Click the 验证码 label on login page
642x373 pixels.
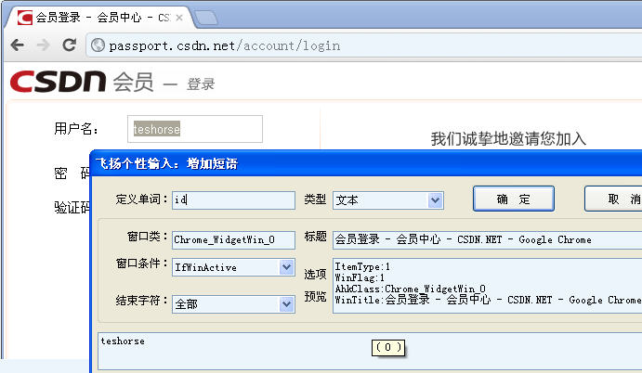[x=72, y=207]
